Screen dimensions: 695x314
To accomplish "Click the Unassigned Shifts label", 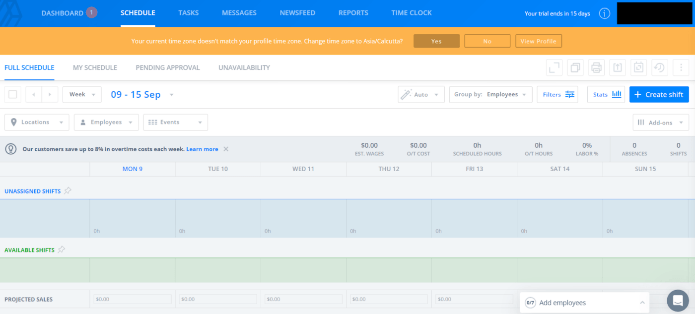I will [x=32, y=191].
